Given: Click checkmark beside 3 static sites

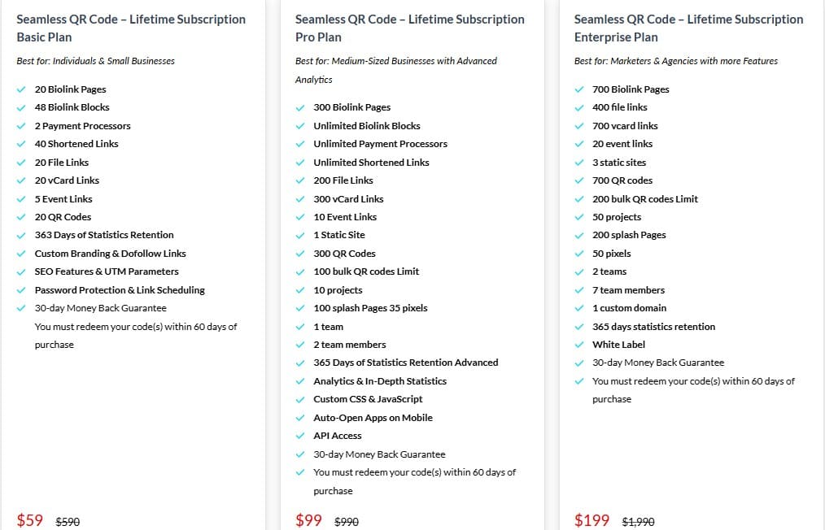Looking at the screenshot, I should click(578, 163).
